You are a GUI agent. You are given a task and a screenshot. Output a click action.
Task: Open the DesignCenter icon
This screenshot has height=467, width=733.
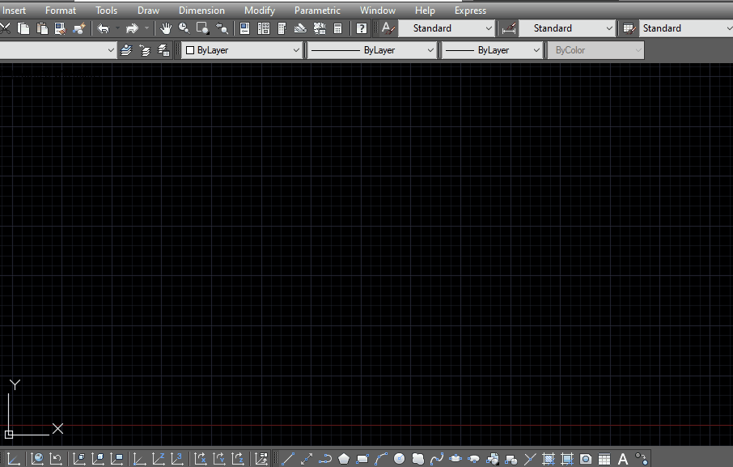coord(264,28)
